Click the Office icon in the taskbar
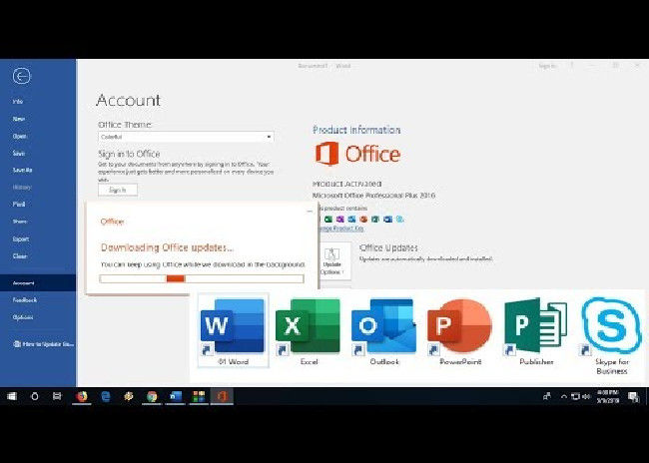Image resolution: width=649 pixels, height=463 pixels. tap(222, 396)
